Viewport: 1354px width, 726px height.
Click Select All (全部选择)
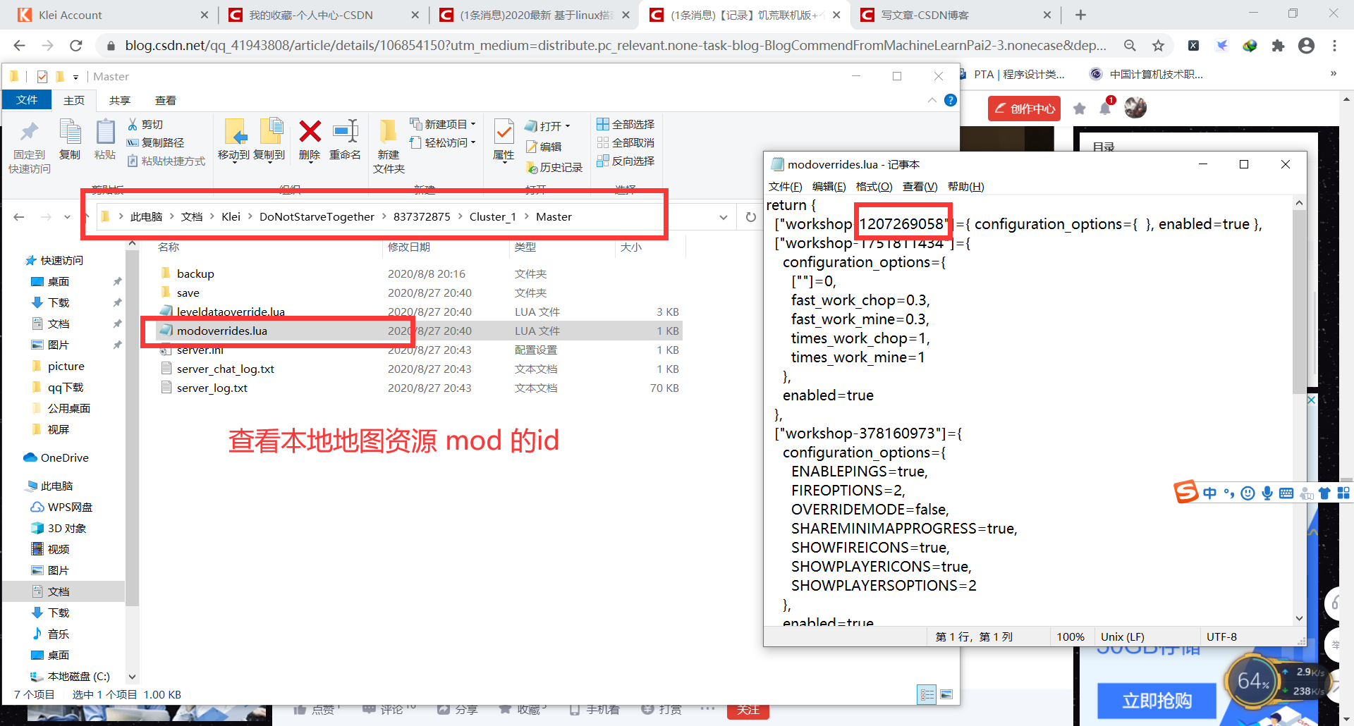pyautogui.click(x=626, y=124)
